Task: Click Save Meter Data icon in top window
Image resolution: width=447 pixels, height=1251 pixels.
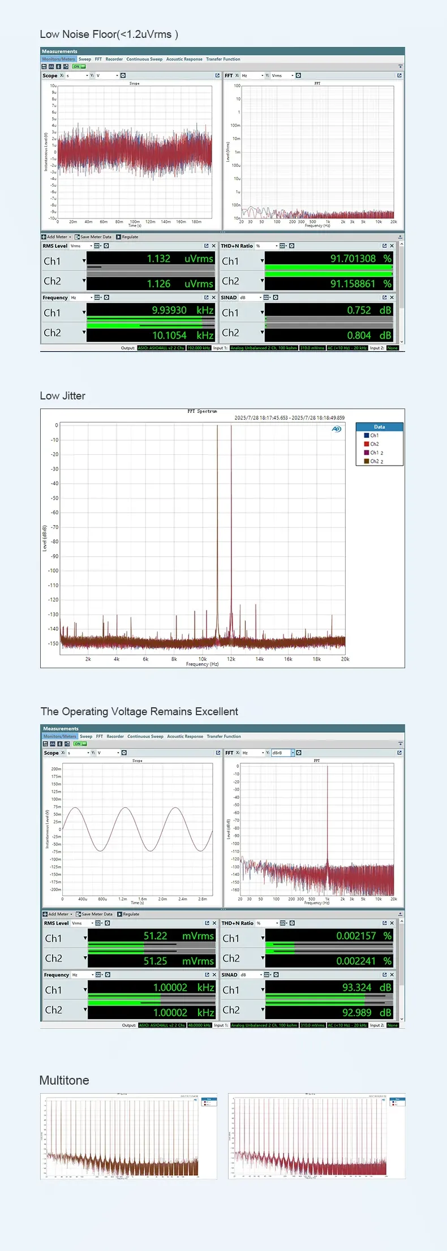Action: click(x=77, y=237)
